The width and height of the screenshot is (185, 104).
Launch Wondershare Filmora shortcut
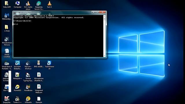tap(7, 41)
